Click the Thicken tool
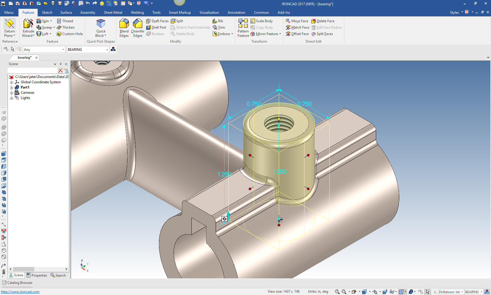 tap(66, 27)
